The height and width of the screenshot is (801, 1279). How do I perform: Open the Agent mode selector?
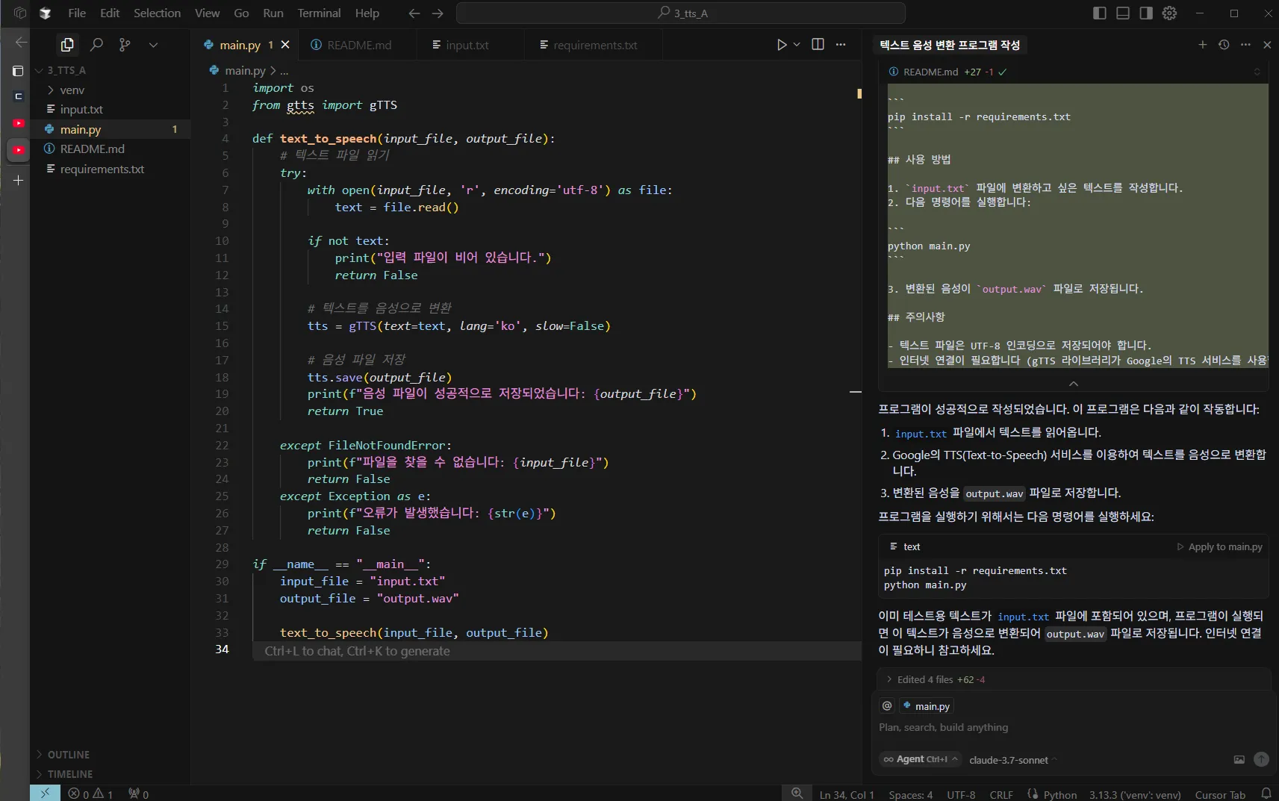[x=920, y=759]
